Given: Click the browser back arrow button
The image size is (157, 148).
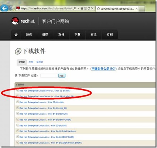Looking at the screenshot, I should click(4, 8).
